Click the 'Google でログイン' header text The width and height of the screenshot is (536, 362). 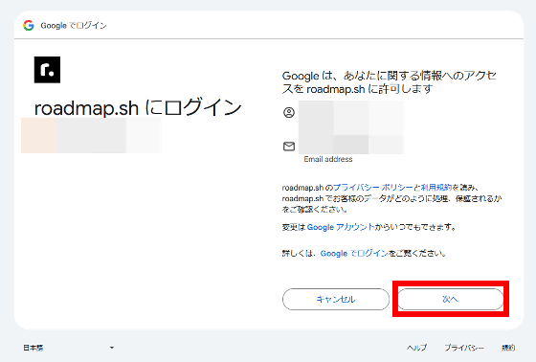coord(74,26)
